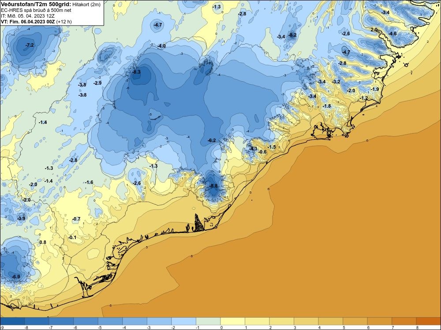Click the pale yellow legend swatch (0 to 1)

(232, 321)
